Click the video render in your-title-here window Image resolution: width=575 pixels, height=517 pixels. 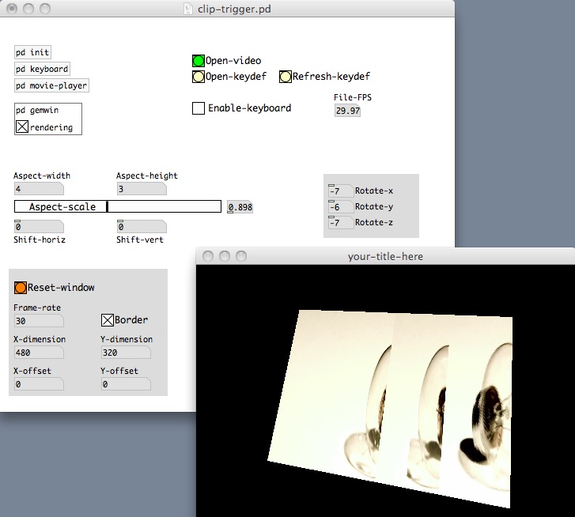point(391,409)
